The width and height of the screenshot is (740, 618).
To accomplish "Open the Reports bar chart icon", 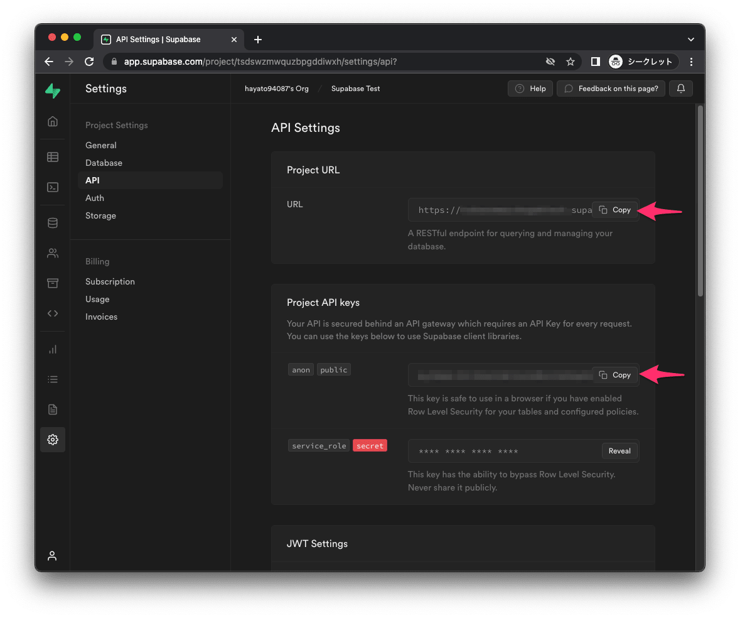I will tap(53, 349).
